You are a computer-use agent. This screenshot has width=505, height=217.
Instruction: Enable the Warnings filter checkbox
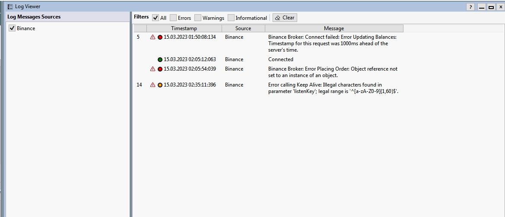coord(198,18)
